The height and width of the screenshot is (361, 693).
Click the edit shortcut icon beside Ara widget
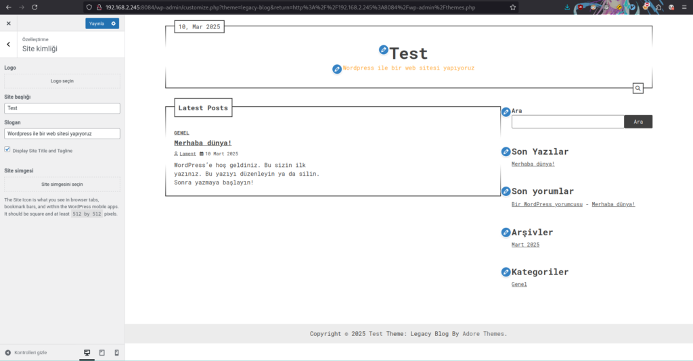506,112
